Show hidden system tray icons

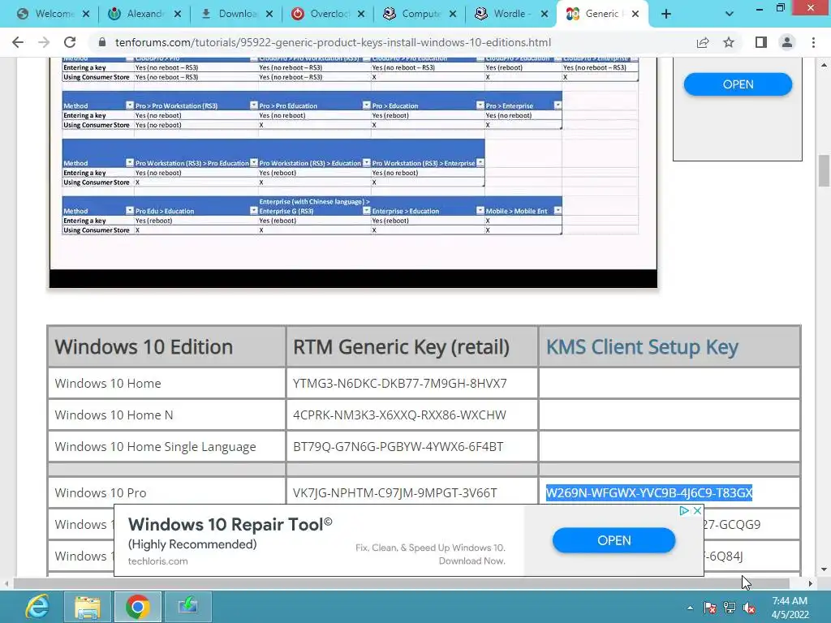click(x=690, y=608)
